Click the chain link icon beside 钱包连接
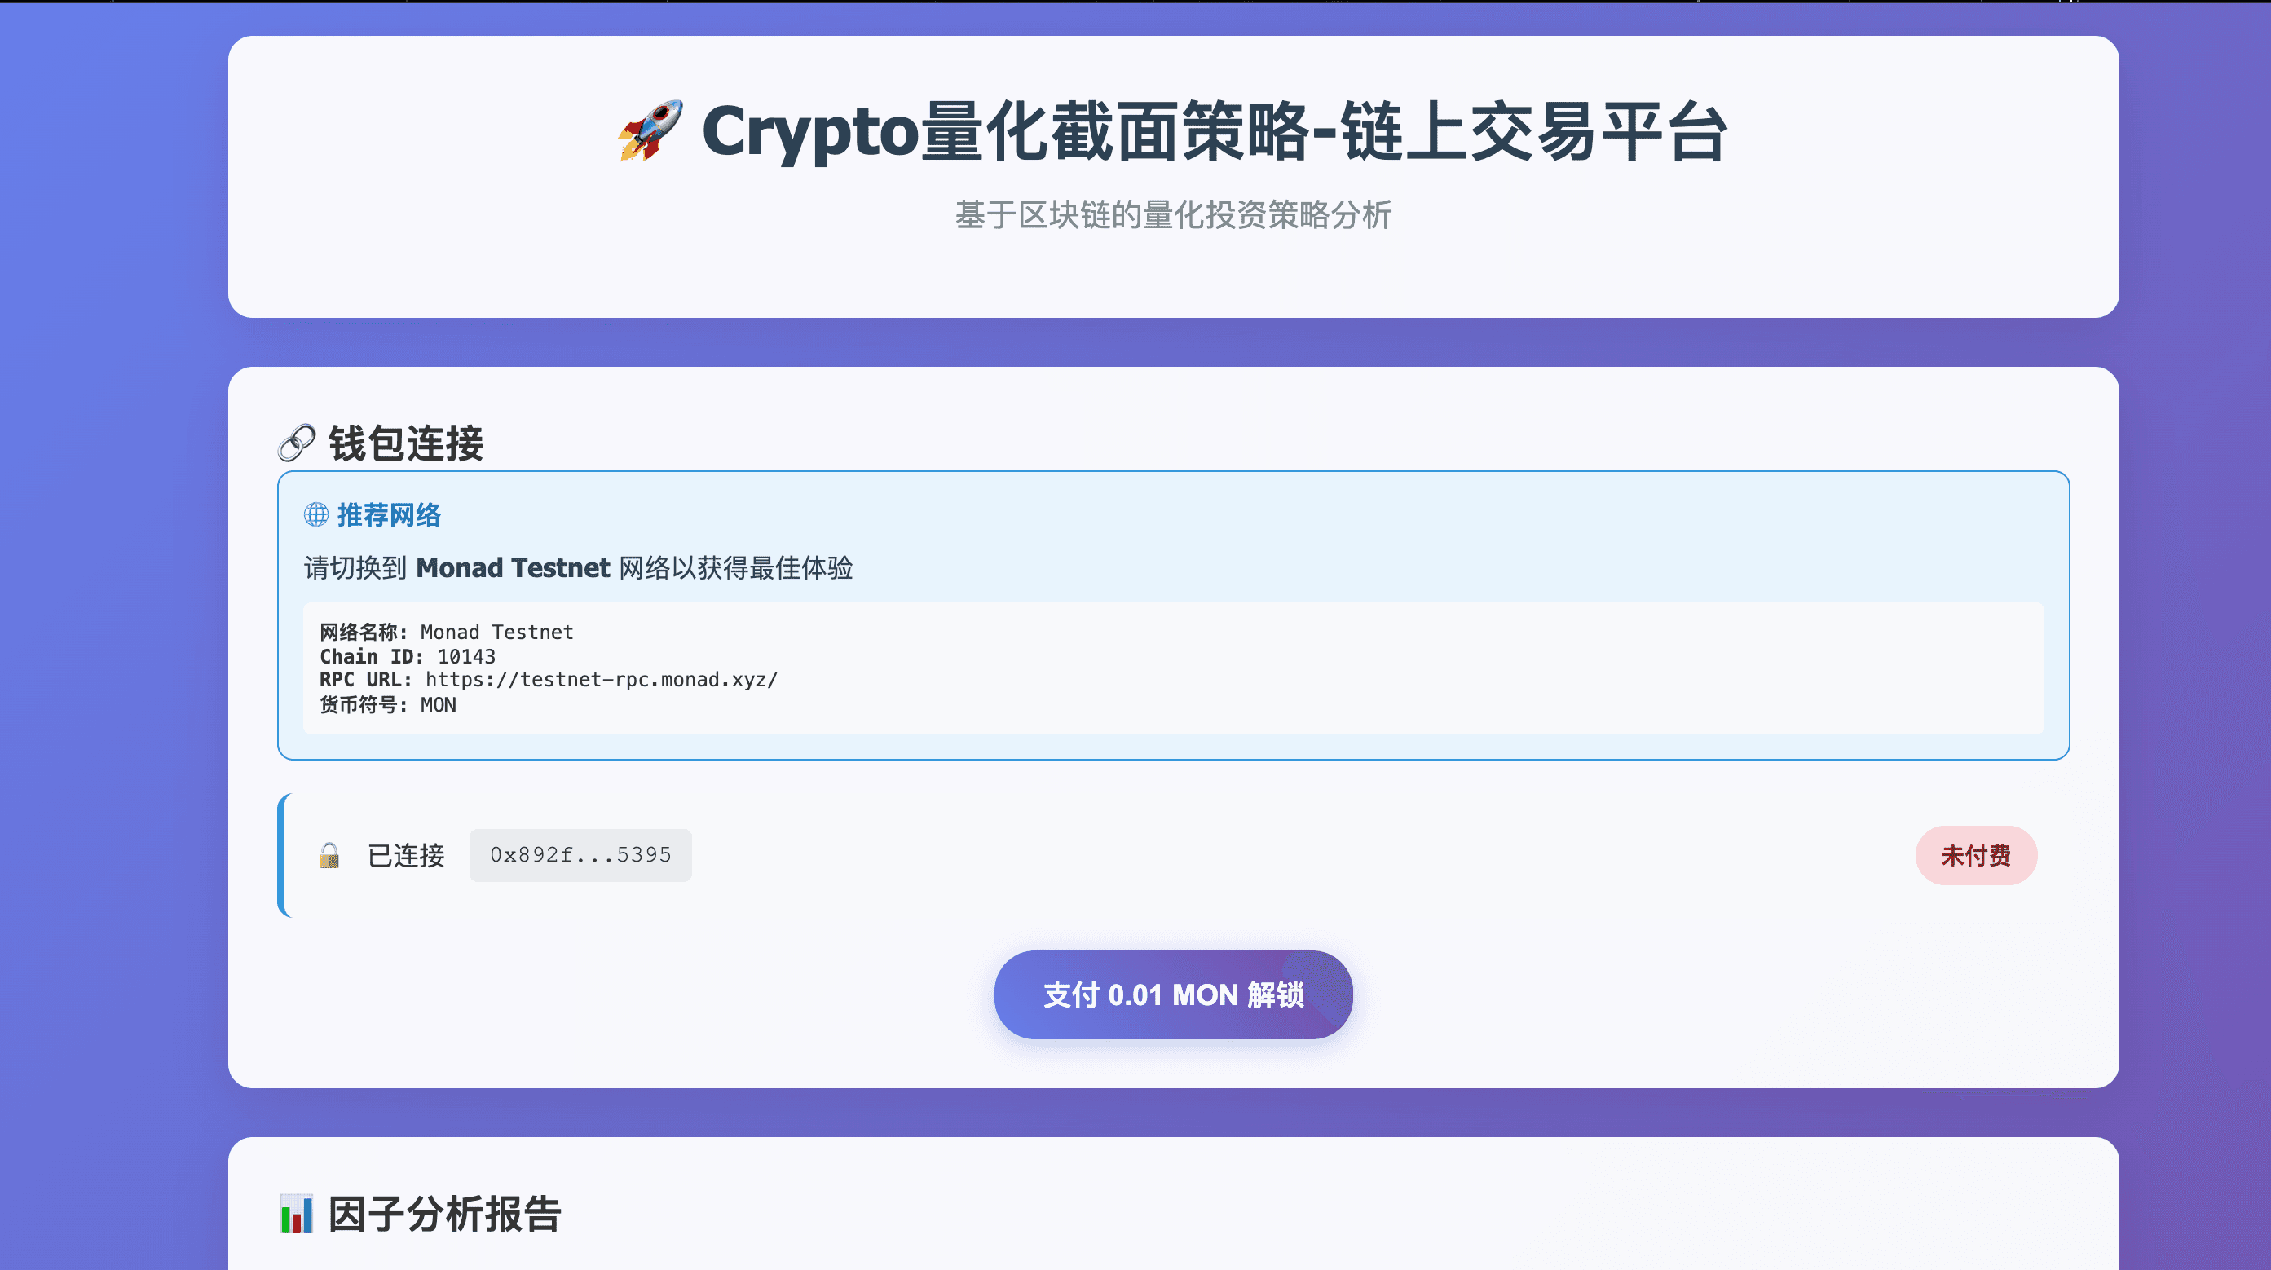Image resolution: width=2271 pixels, height=1270 pixels. pos(296,443)
